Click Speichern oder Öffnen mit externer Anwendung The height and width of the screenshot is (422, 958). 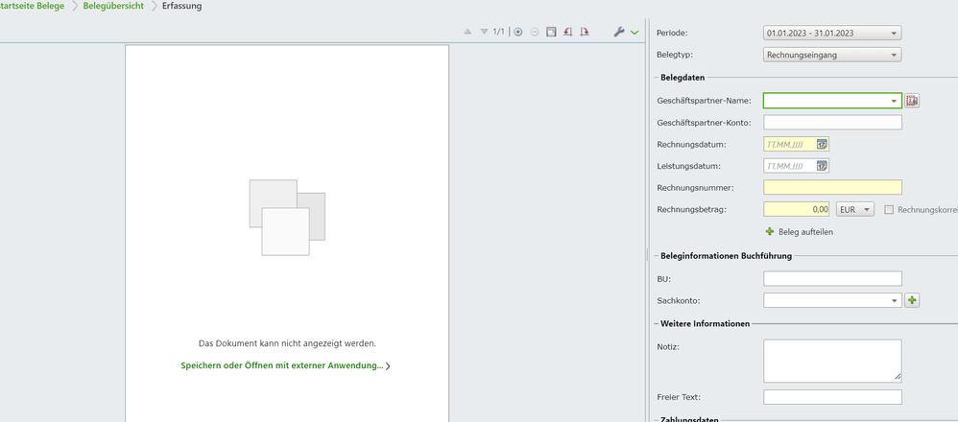[x=282, y=365]
